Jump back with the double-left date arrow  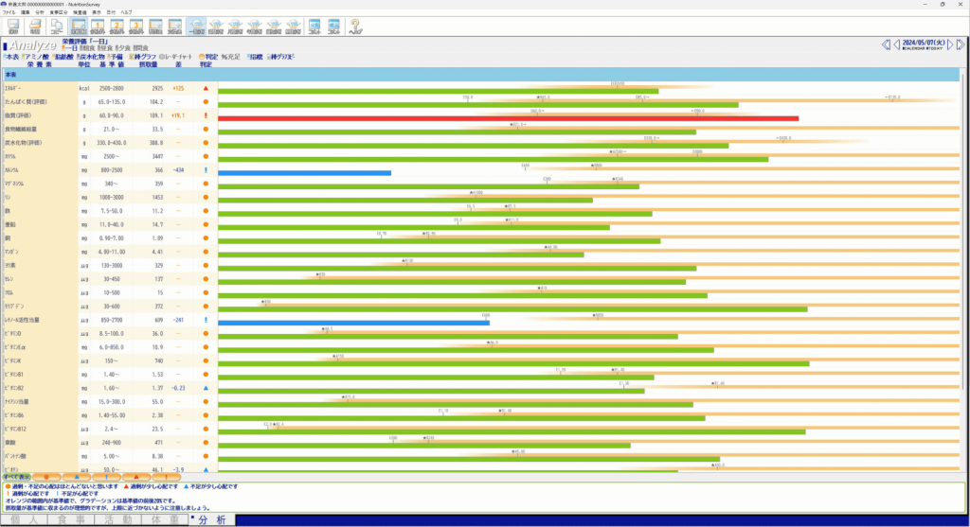click(x=886, y=44)
